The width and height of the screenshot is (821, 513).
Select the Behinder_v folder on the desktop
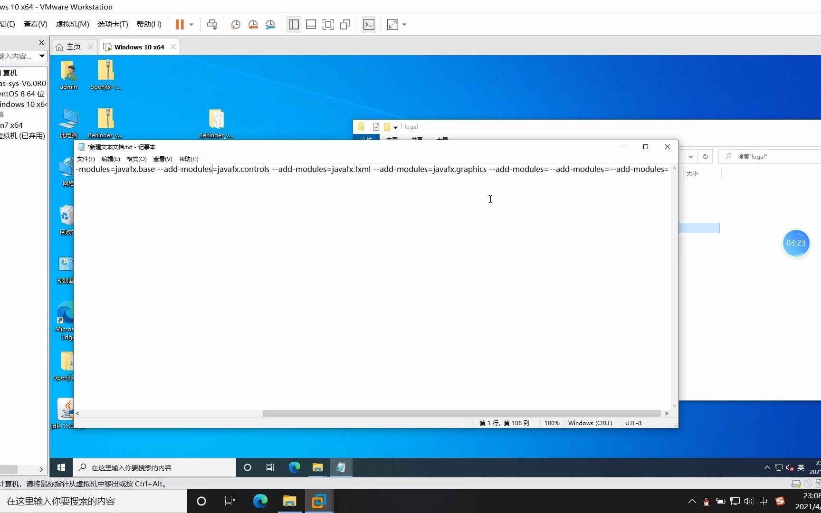click(x=216, y=123)
